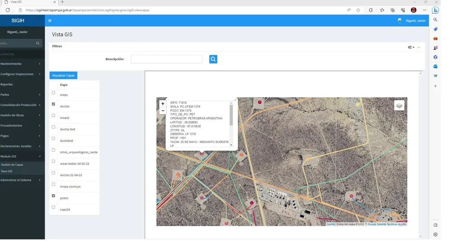
Task: Zoom out on the map
Action: tap(163, 111)
